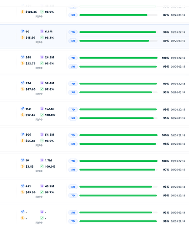Click the paper-plane requests icon beside 60
The image size is (189, 228).
22,32
